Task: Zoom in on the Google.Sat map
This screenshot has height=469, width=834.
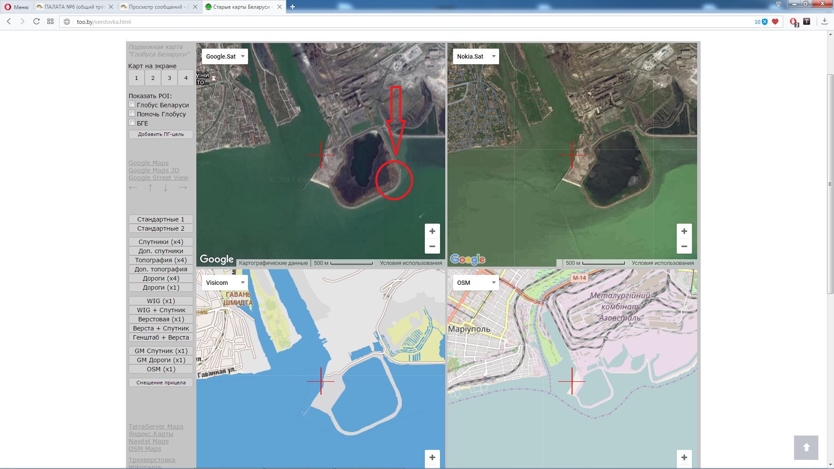Action: 432,231
